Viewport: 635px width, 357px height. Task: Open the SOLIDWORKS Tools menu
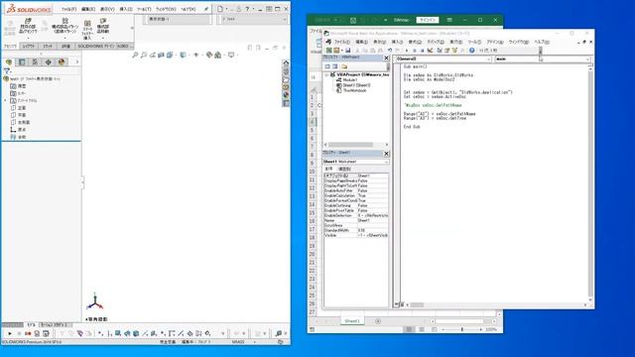tap(144, 9)
